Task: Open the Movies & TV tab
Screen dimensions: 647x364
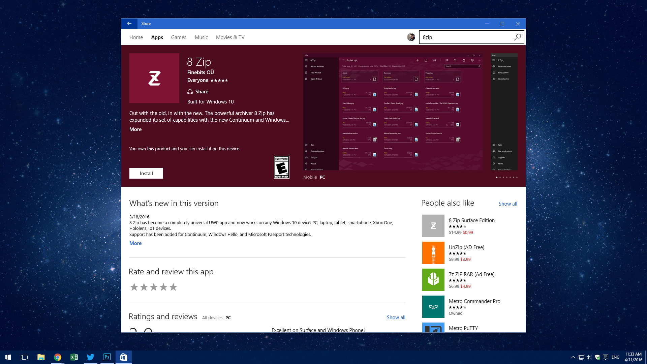Action: (230, 37)
